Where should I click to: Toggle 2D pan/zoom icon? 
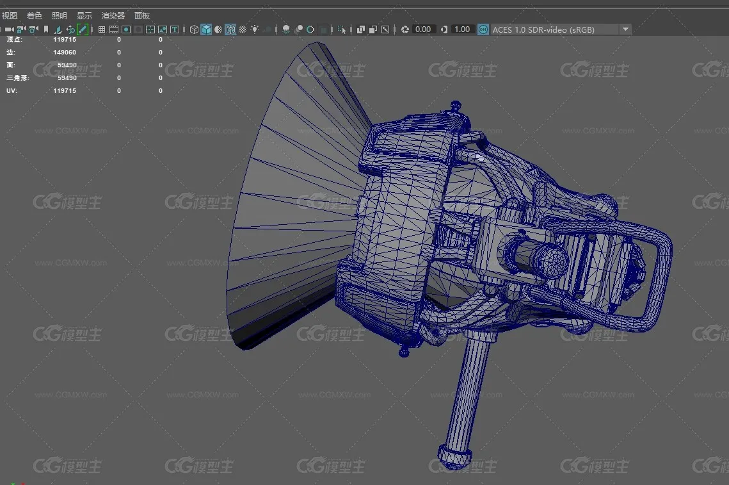(x=70, y=29)
